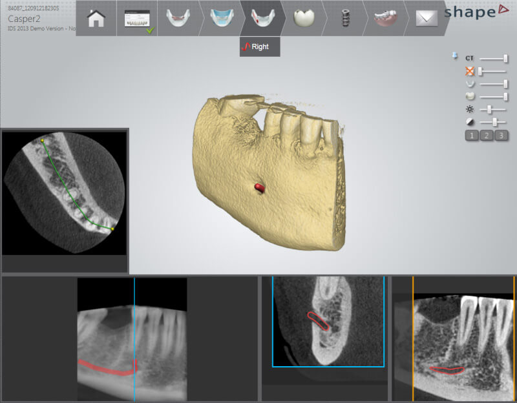The height and width of the screenshot is (403, 517).
Task: Click the contrast half-circle icon
Action: (x=470, y=122)
